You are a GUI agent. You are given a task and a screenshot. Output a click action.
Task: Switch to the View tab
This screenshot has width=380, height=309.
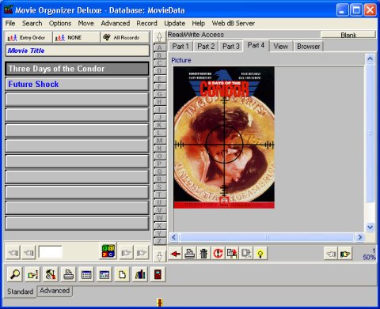pos(280,47)
